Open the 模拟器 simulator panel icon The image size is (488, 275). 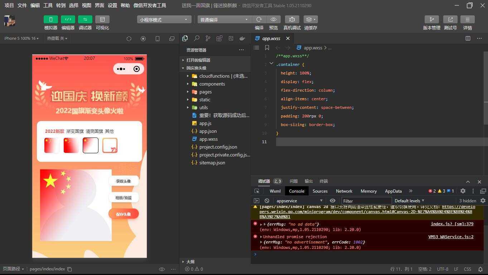coord(50,19)
